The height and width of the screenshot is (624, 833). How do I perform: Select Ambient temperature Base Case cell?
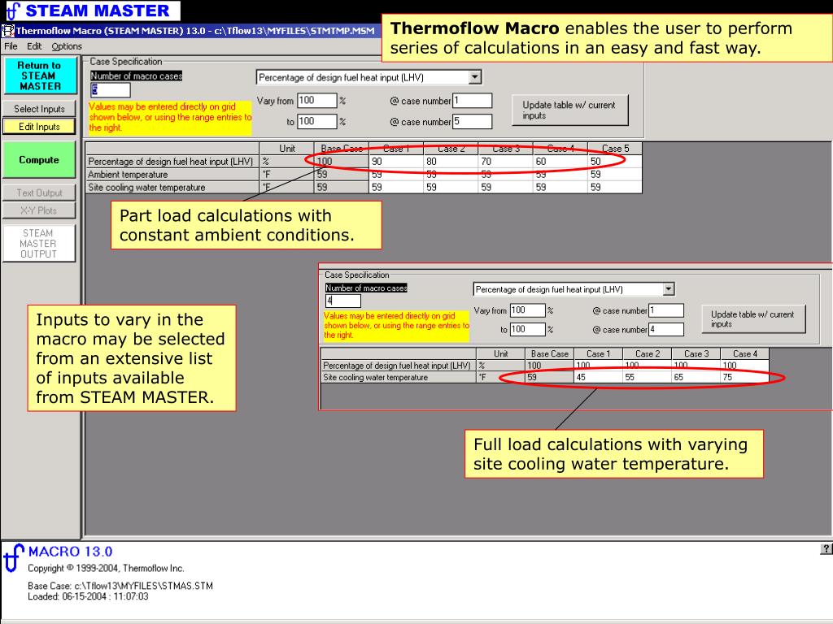(x=341, y=175)
